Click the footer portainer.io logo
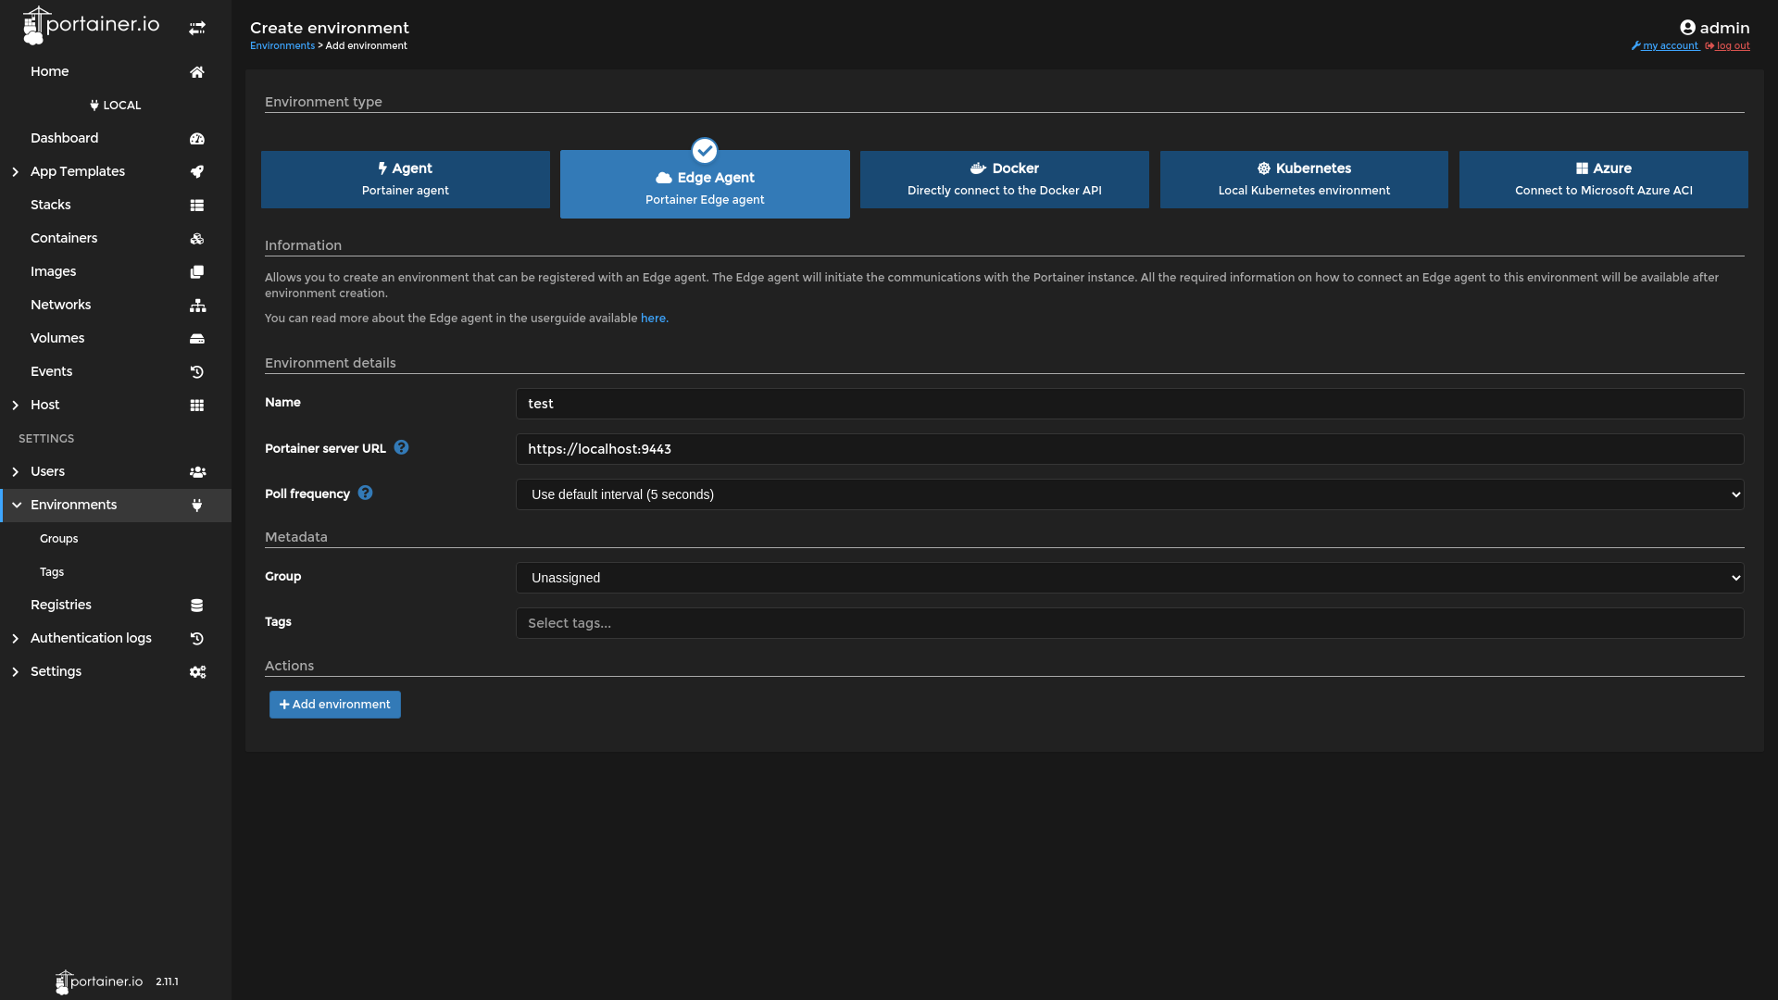Screen dimensions: 1778x1000 click(99, 981)
